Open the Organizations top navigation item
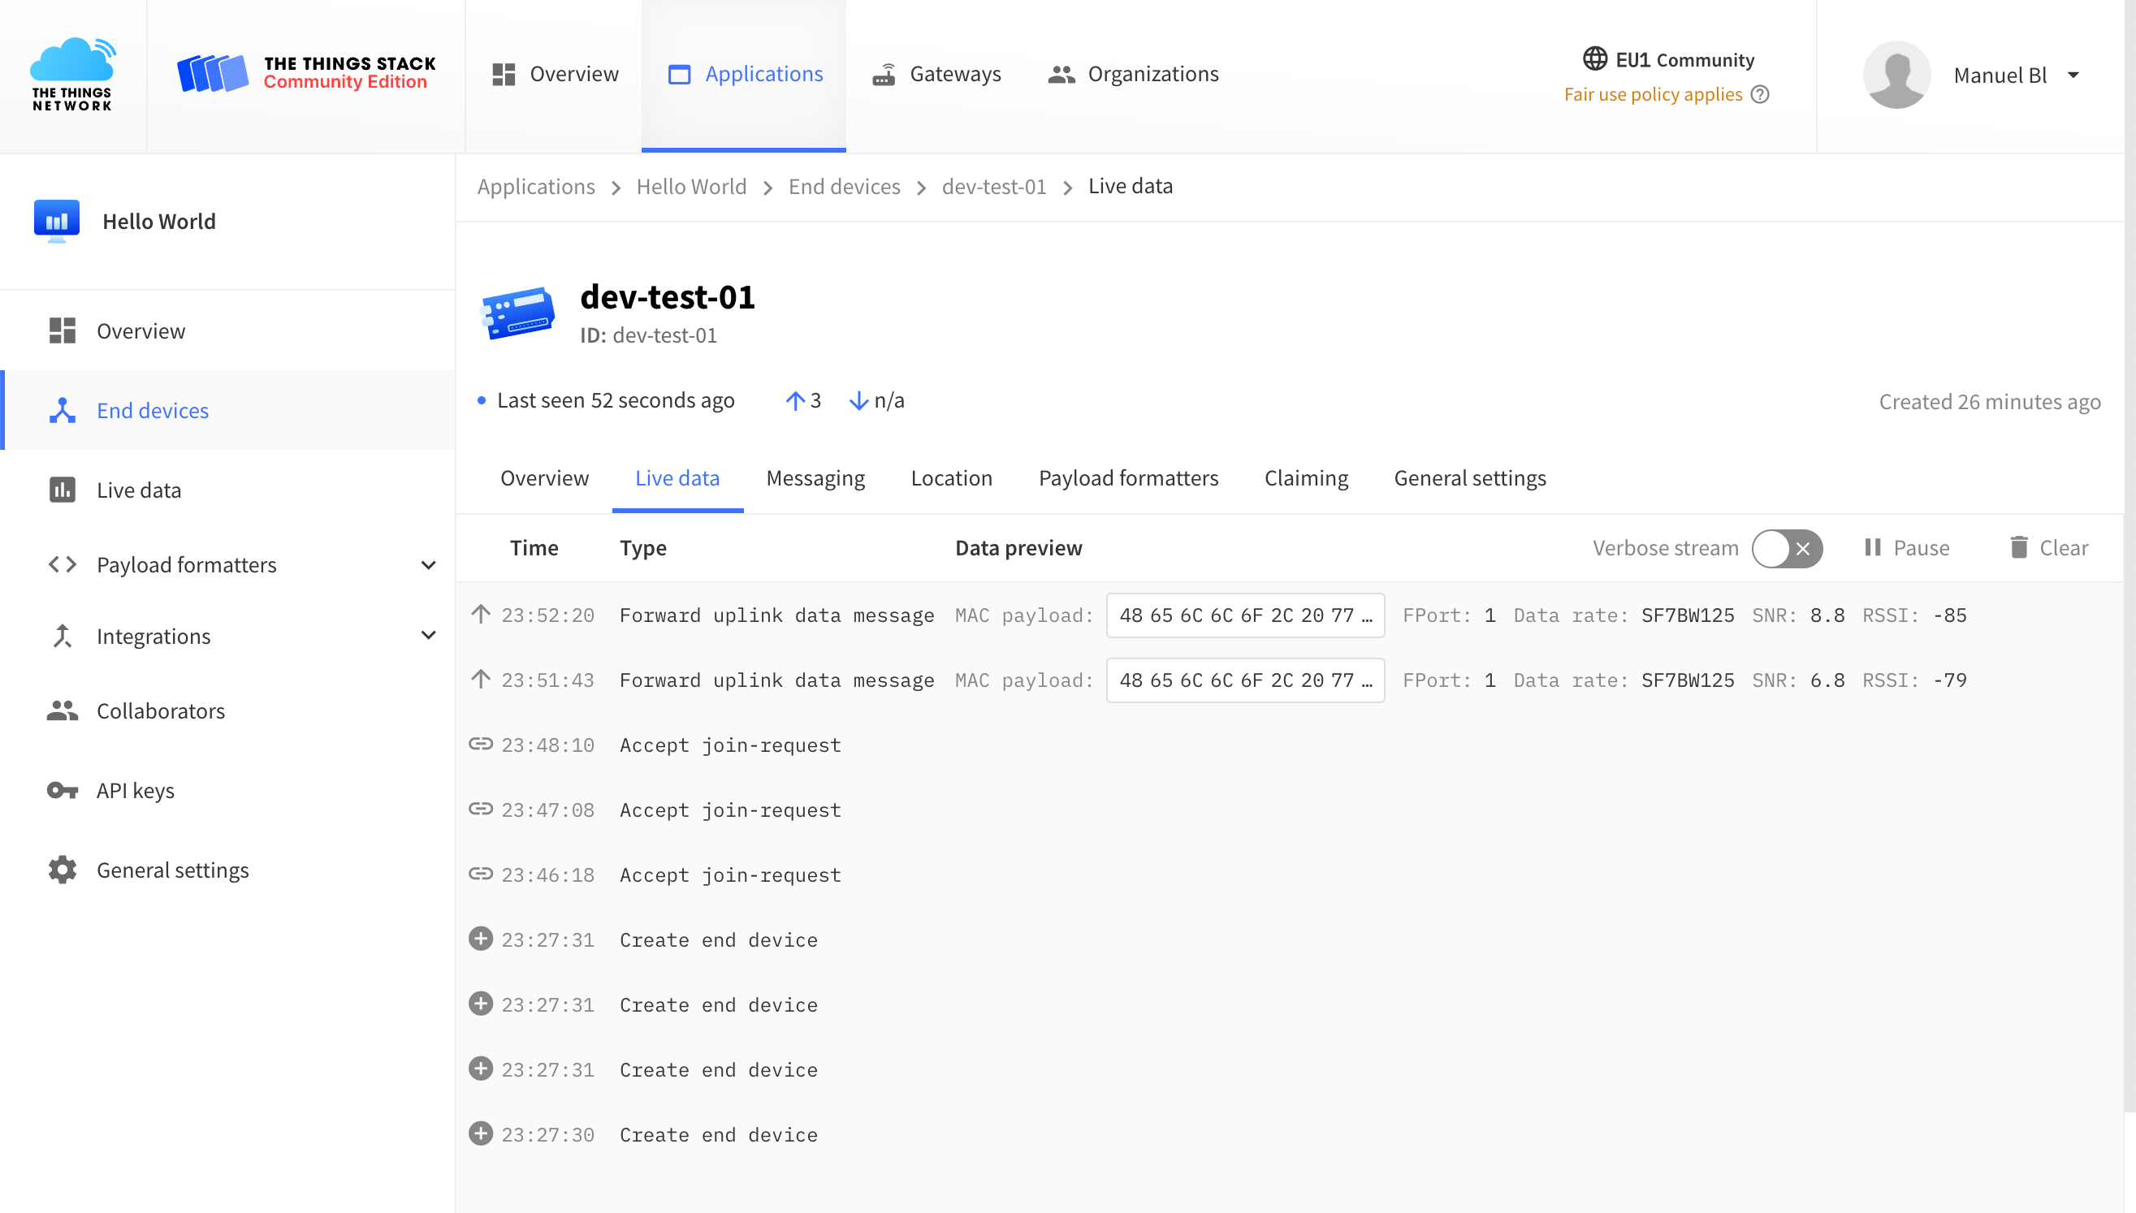 coord(1133,74)
